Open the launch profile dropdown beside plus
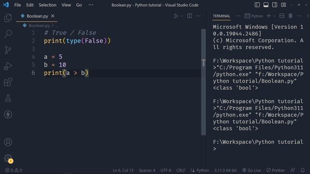Viewport: 310px width, 174px height. [x=274, y=16]
